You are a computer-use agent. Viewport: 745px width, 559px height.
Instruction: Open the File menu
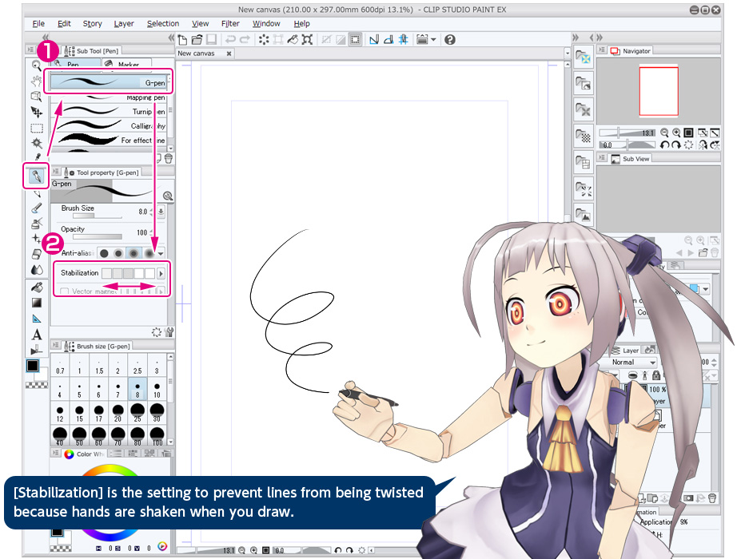tap(38, 24)
